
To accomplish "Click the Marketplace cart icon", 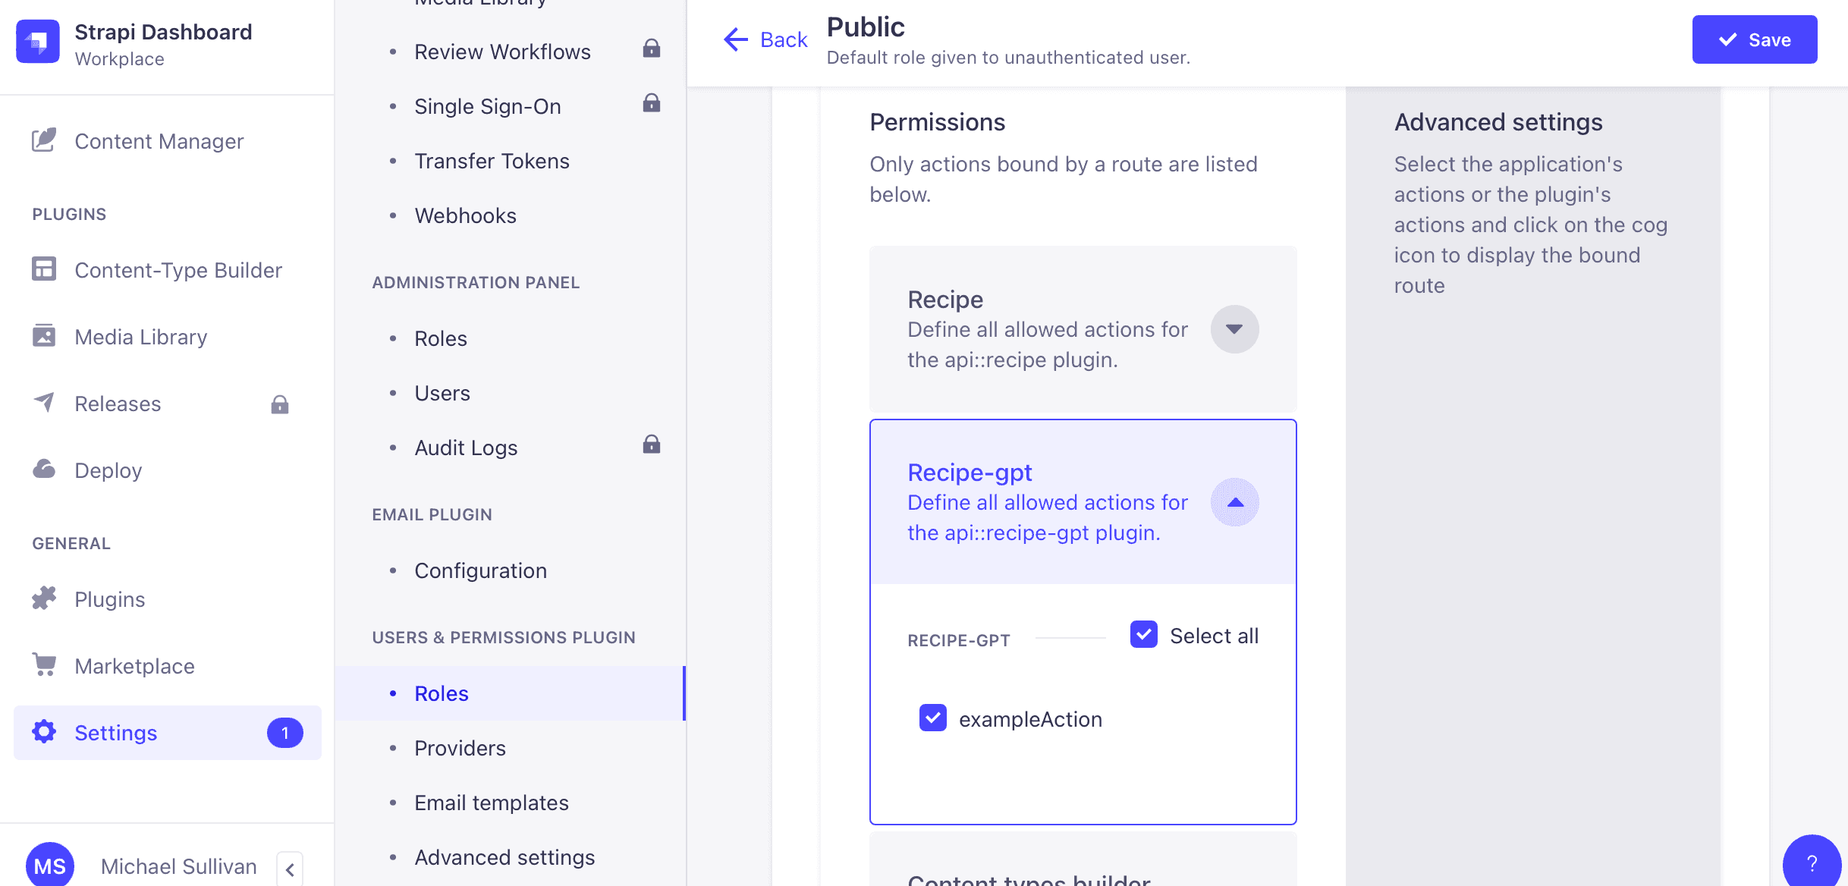I will pos(44,665).
